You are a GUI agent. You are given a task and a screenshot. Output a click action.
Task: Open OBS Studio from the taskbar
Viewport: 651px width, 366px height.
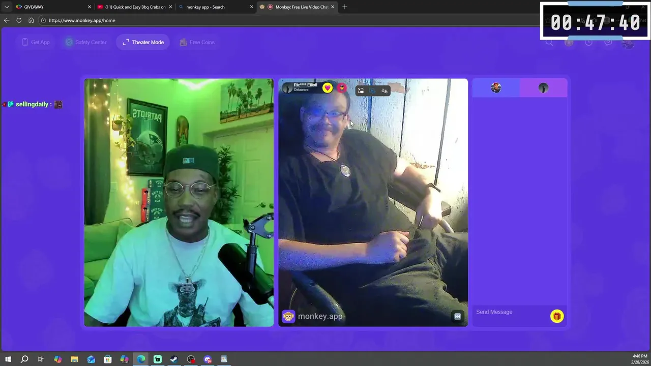(191, 359)
